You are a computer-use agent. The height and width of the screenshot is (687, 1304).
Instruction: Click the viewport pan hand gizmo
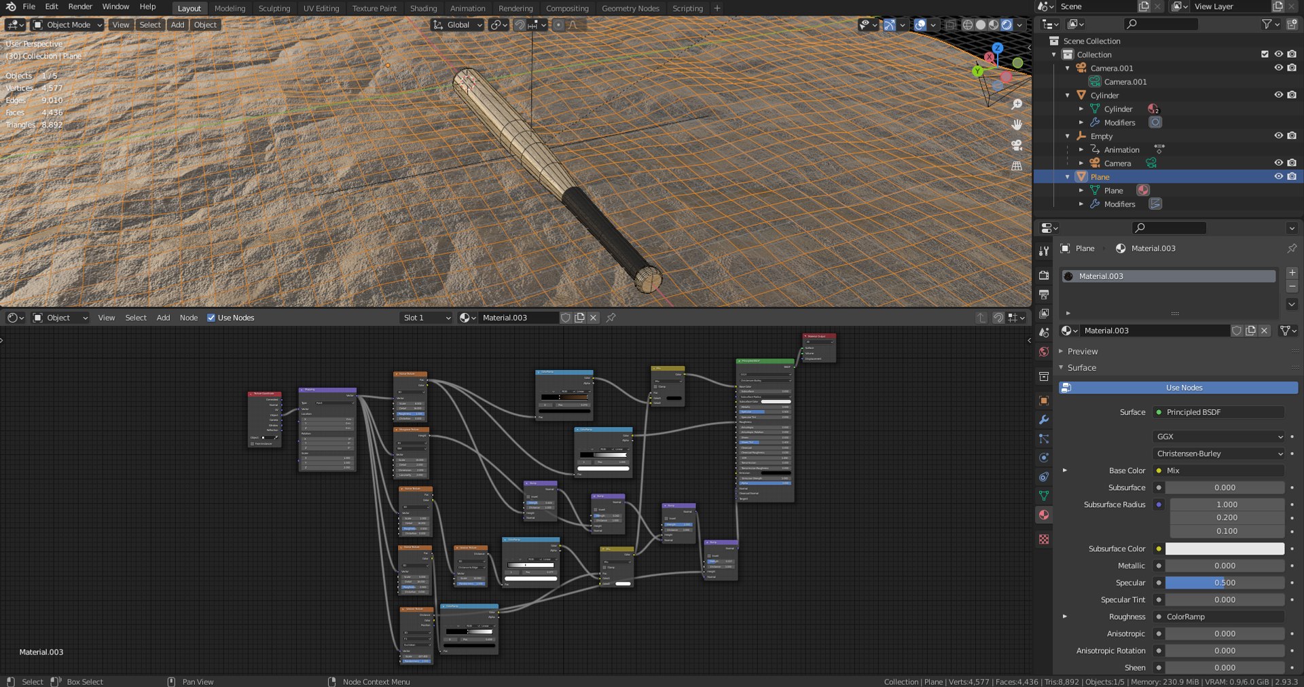coord(1017,124)
